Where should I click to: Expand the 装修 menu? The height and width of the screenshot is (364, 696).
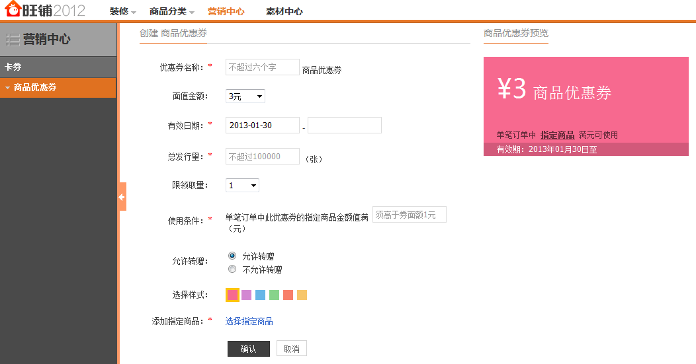(x=123, y=11)
